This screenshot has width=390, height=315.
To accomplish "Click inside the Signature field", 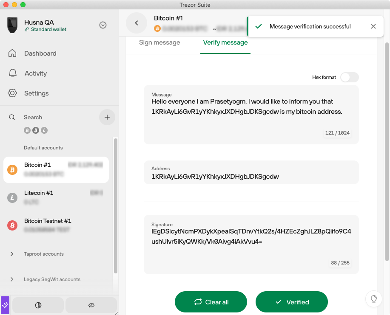I will click(251, 245).
